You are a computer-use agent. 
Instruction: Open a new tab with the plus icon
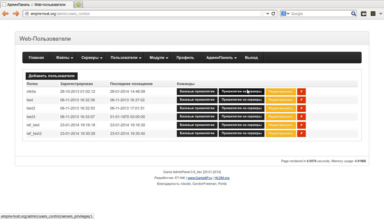(x=79, y=4)
